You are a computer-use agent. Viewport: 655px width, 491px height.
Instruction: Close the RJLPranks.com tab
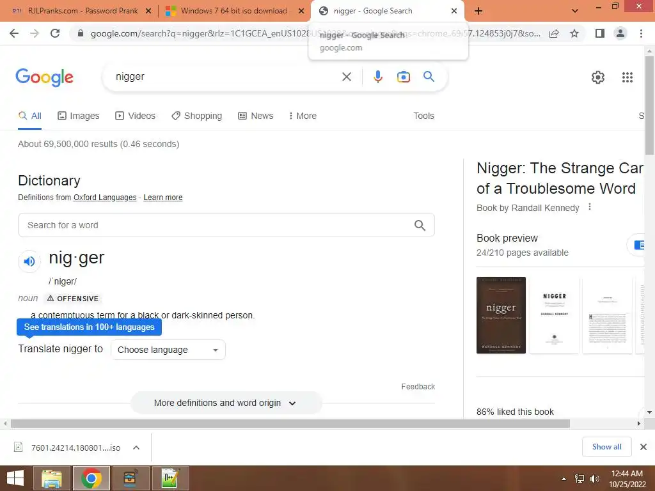[148, 11]
